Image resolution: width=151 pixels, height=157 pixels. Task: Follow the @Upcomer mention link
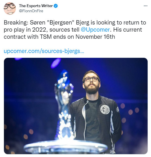pos(95,30)
